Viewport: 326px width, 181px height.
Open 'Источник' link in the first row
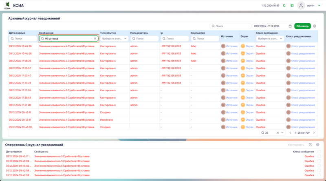(229, 46)
